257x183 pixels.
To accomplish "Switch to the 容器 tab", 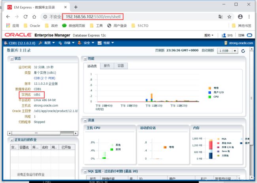I will 121,66.
